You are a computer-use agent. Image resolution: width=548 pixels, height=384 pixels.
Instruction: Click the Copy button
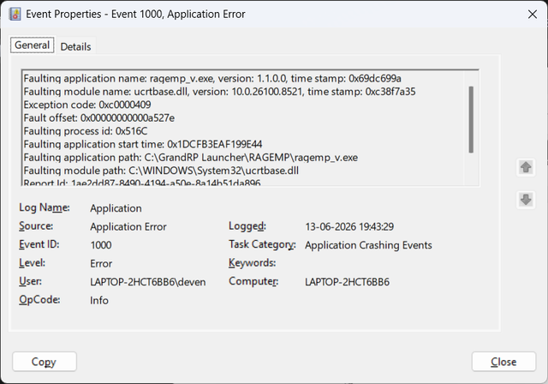(45, 362)
